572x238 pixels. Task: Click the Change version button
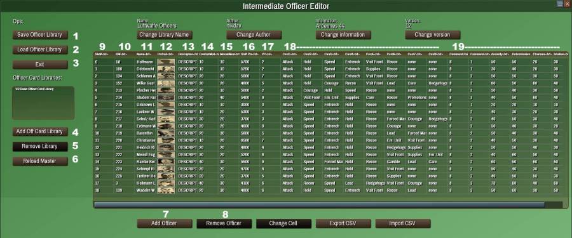coord(433,35)
